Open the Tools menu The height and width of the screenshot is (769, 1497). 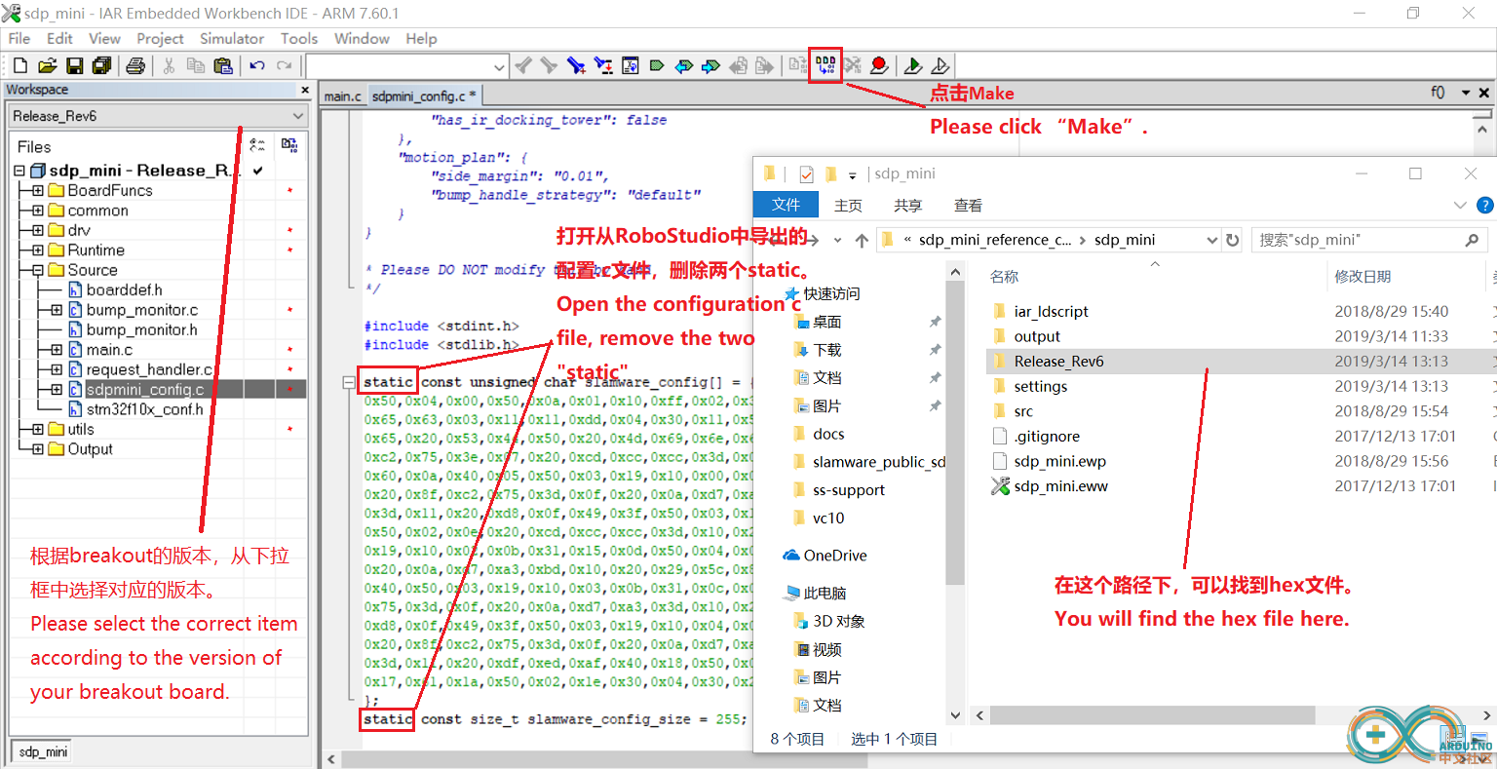pos(299,39)
